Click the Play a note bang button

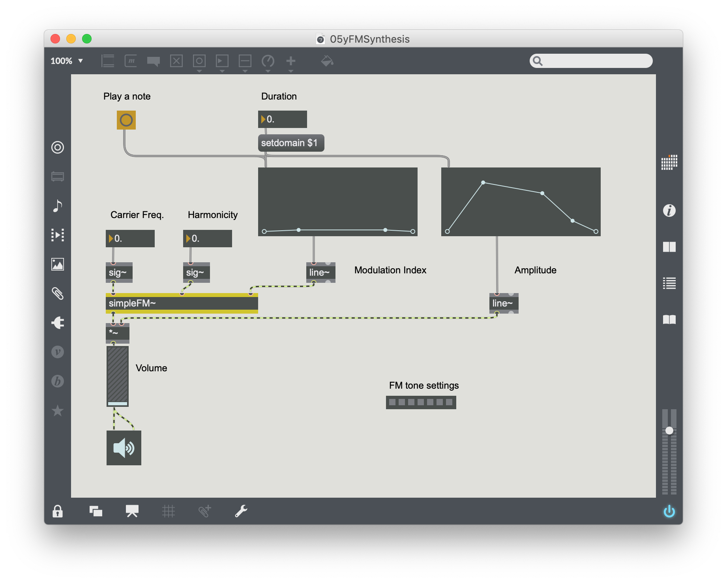[126, 120]
